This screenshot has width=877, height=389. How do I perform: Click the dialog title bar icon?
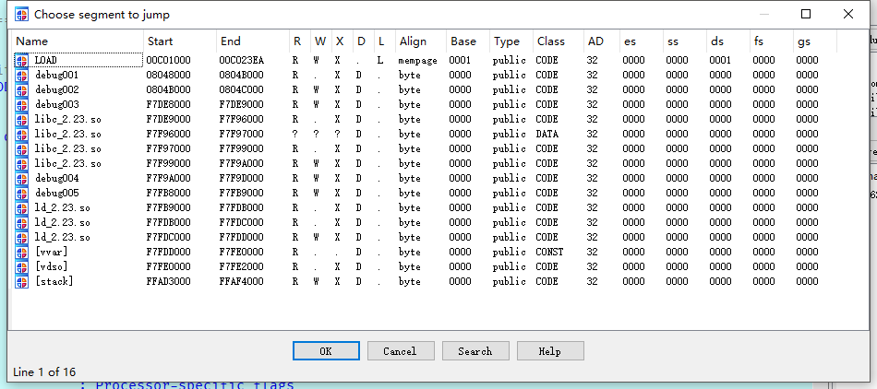pos(19,15)
